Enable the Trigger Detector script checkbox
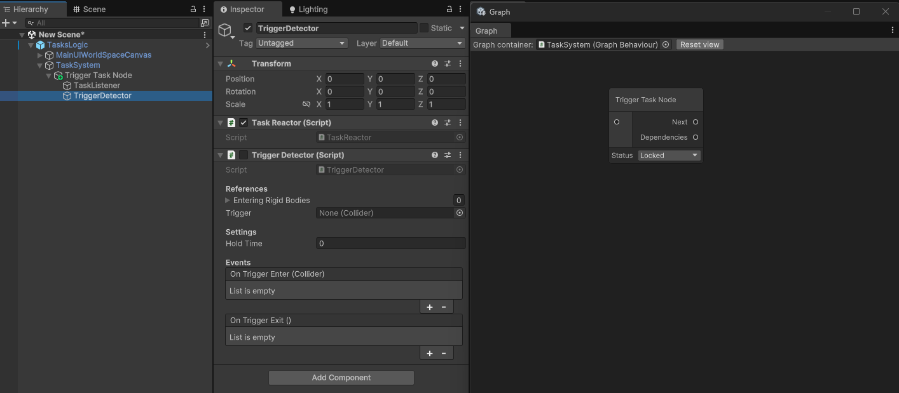This screenshot has height=393, width=899. [244, 155]
